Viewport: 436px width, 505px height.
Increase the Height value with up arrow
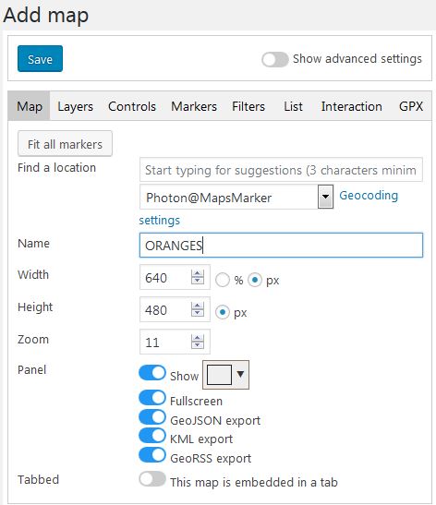[x=197, y=306]
